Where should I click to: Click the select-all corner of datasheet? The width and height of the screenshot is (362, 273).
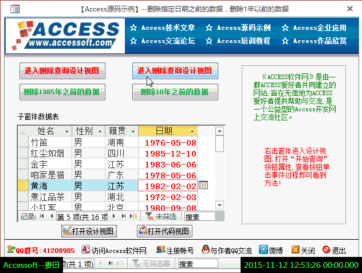click(23, 131)
